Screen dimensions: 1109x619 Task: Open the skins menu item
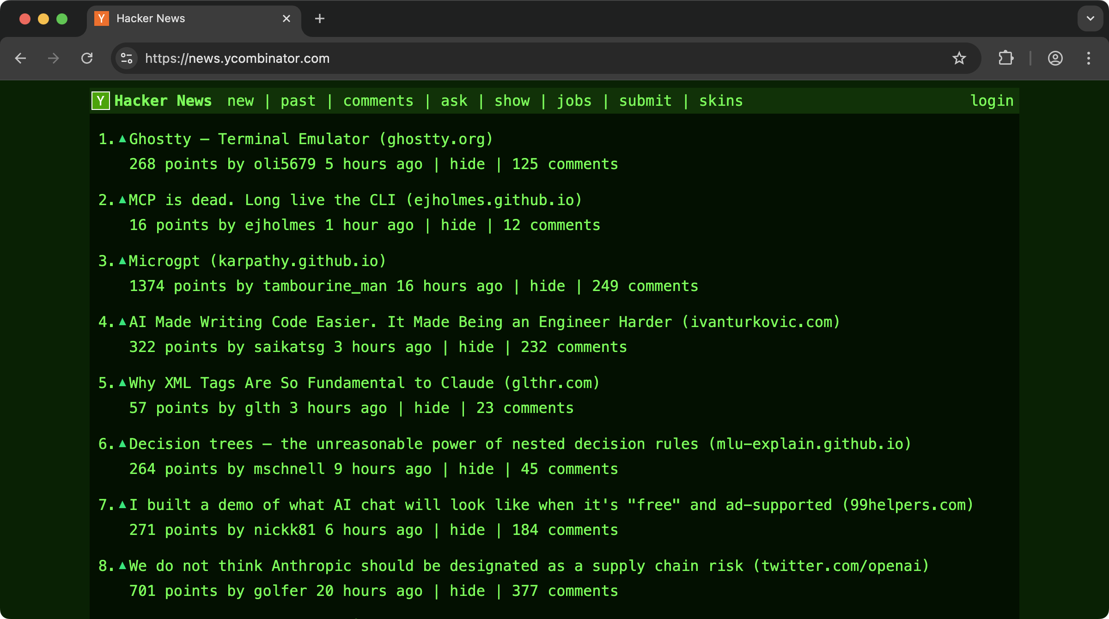721,100
